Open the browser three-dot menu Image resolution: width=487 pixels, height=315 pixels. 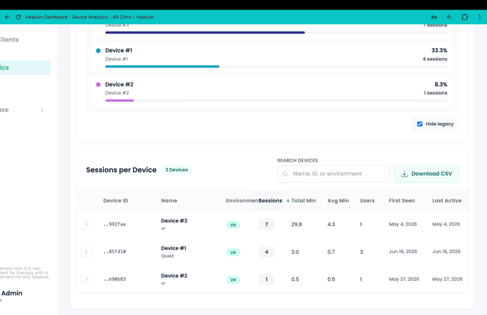tap(480, 17)
